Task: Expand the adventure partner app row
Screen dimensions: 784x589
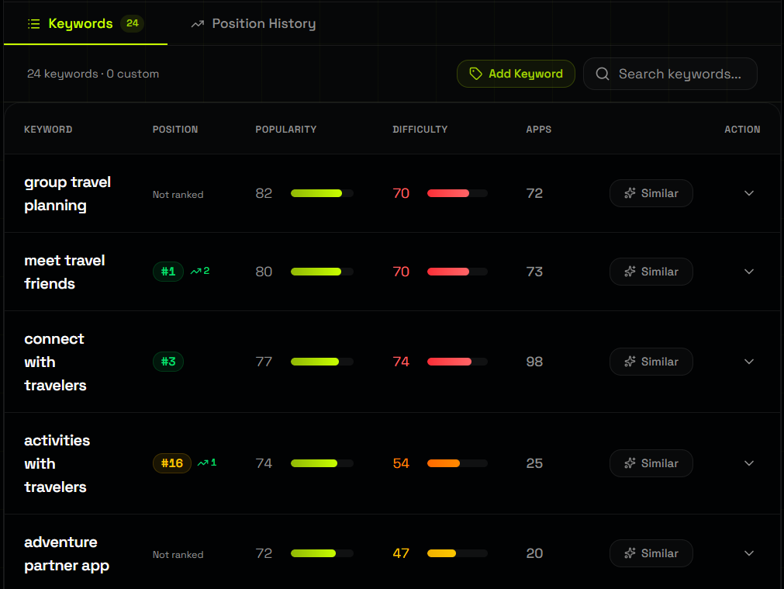Action: tap(748, 553)
